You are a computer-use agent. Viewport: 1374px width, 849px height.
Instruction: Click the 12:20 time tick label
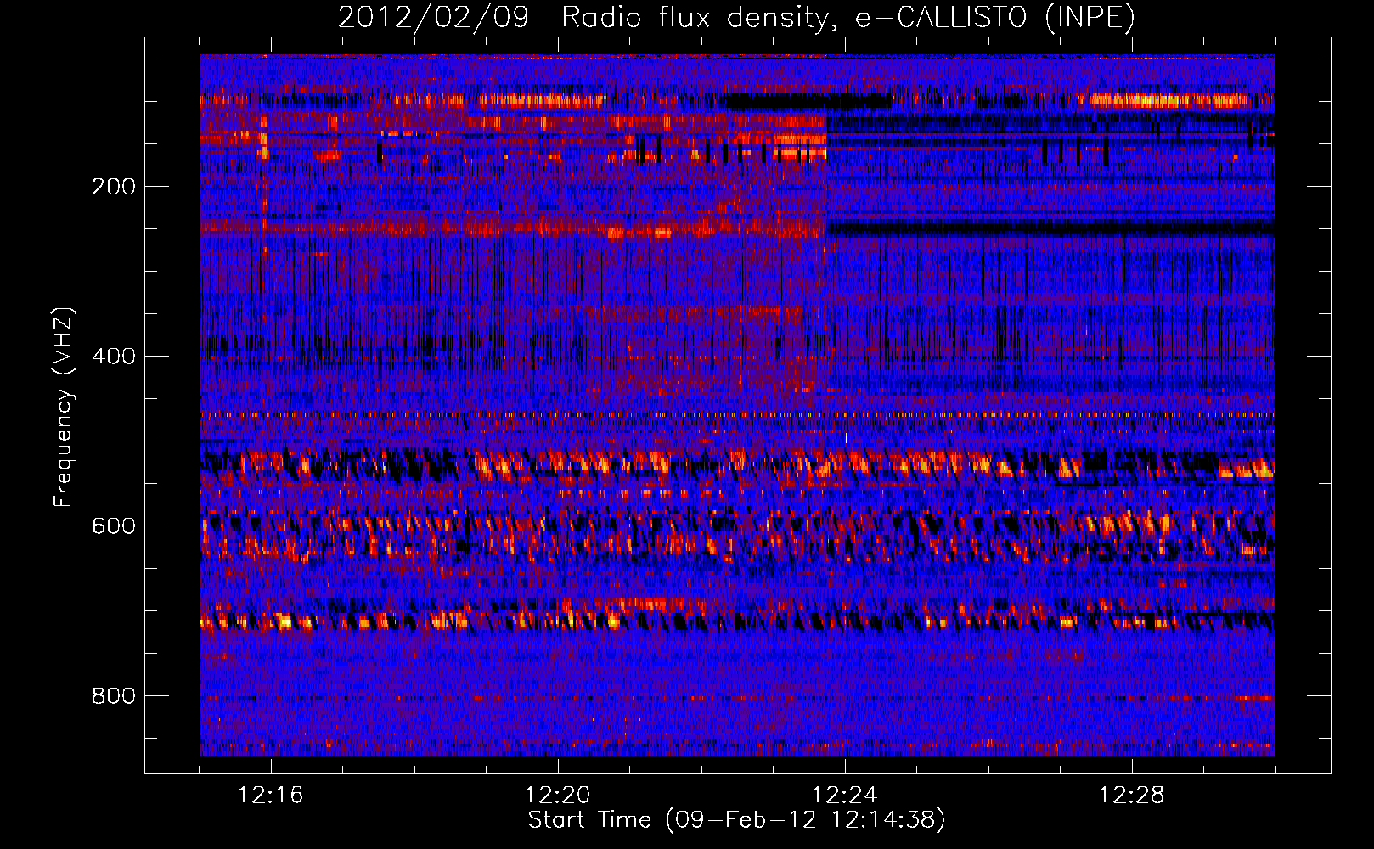click(x=558, y=796)
